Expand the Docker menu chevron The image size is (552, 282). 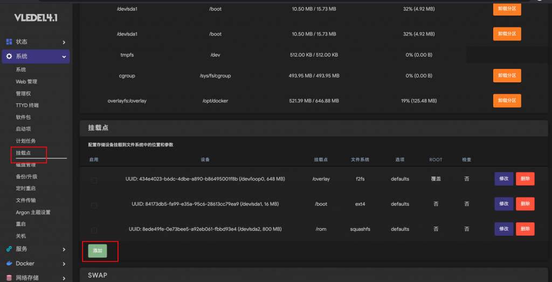pyautogui.click(x=64, y=264)
